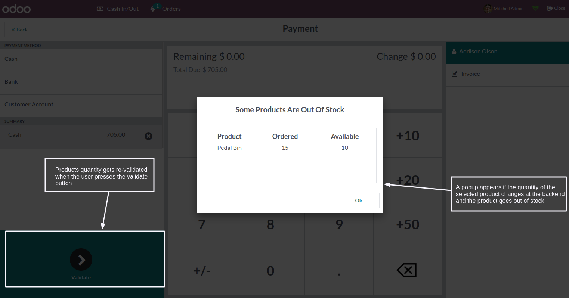Click the Wi-Fi connection status icon
569x298 pixels.
[535, 8]
